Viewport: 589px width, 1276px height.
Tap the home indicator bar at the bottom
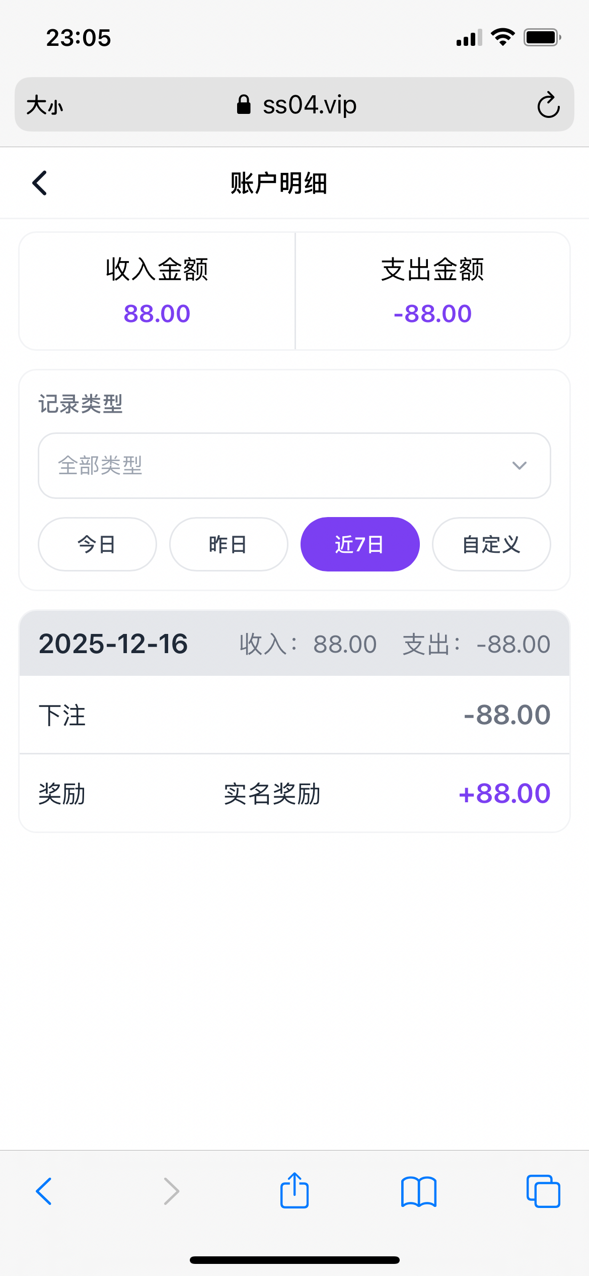pyautogui.click(x=294, y=1260)
